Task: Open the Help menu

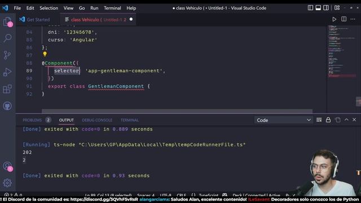Action: pyautogui.click(x=131, y=8)
